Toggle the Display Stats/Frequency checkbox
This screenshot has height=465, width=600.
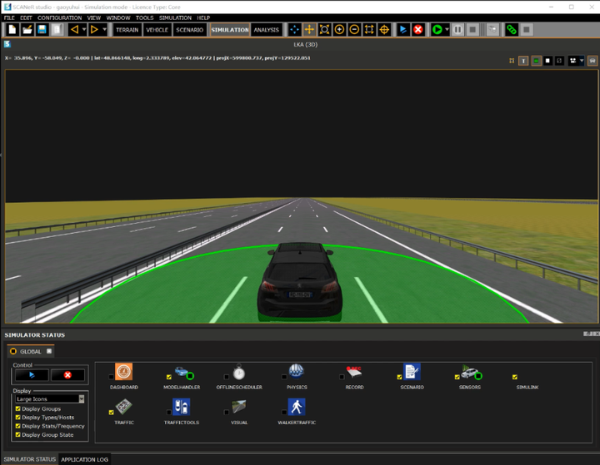pyautogui.click(x=17, y=426)
